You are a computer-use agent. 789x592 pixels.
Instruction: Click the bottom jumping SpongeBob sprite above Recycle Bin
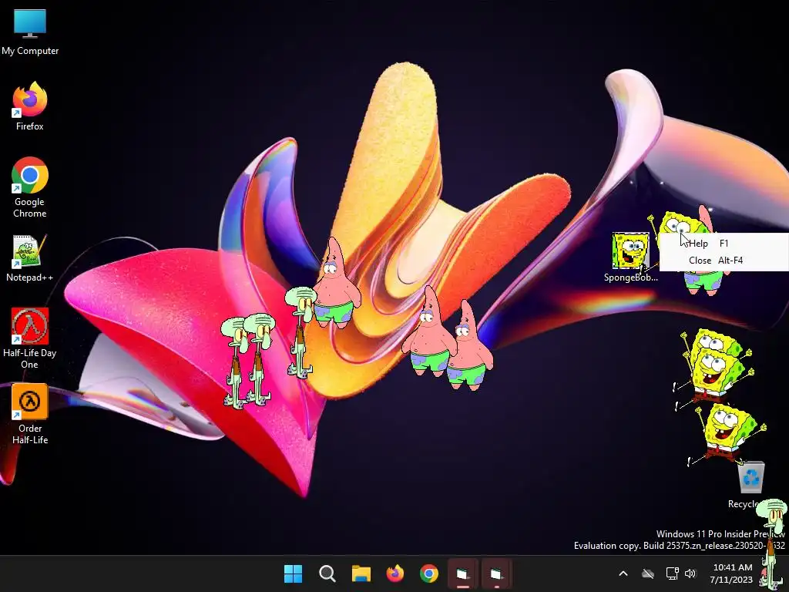tap(727, 435)
